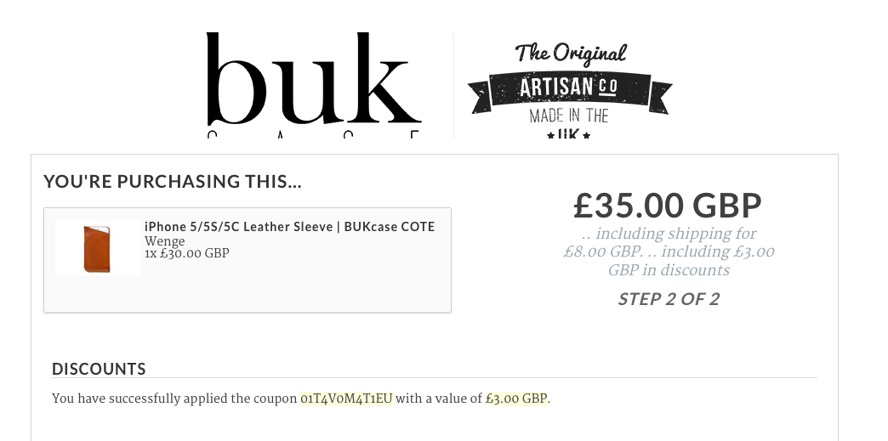Click the 1x £30.00 GBP line price
Image resolution: width=888 pixels, height=441 pixels.
click(186, 253)
